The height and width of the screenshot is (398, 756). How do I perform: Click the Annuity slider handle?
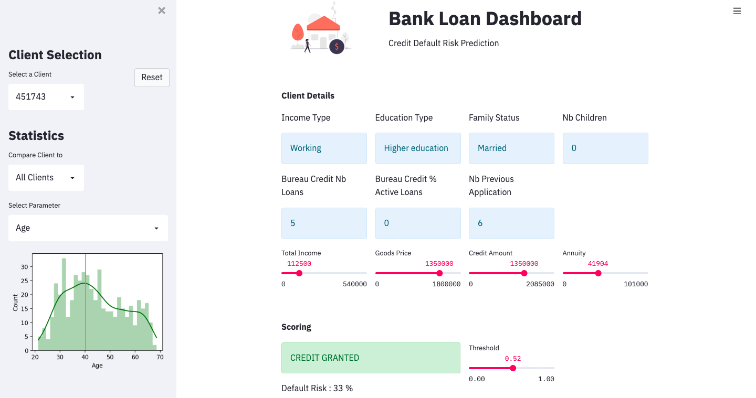point(598,273)
